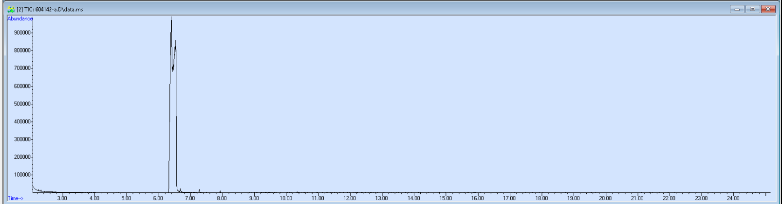Click the 15.00 time axis label
Image resolution: width=782 pixels, height=204 pixels.
pos(446,198)
